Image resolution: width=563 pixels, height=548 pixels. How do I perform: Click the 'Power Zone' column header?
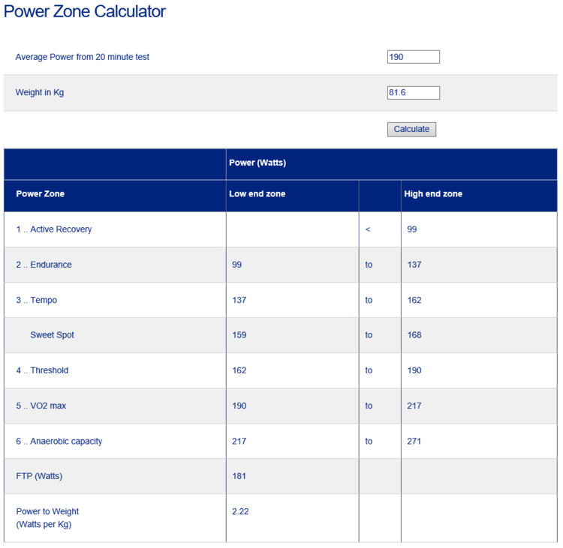tap(41, 193)
